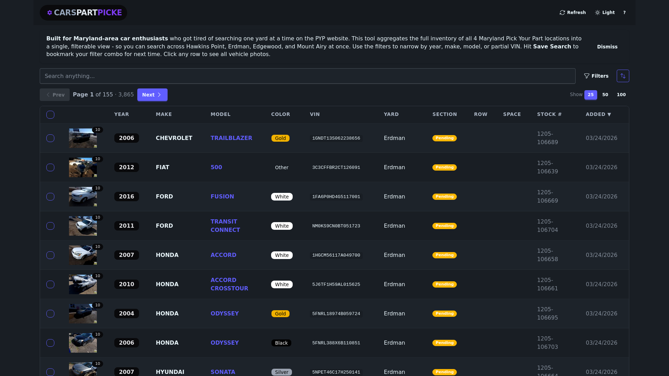The height and width of the screenshot is (376, 669).
Task: Sort by the SECTION column header
Action: pos(445,114)
